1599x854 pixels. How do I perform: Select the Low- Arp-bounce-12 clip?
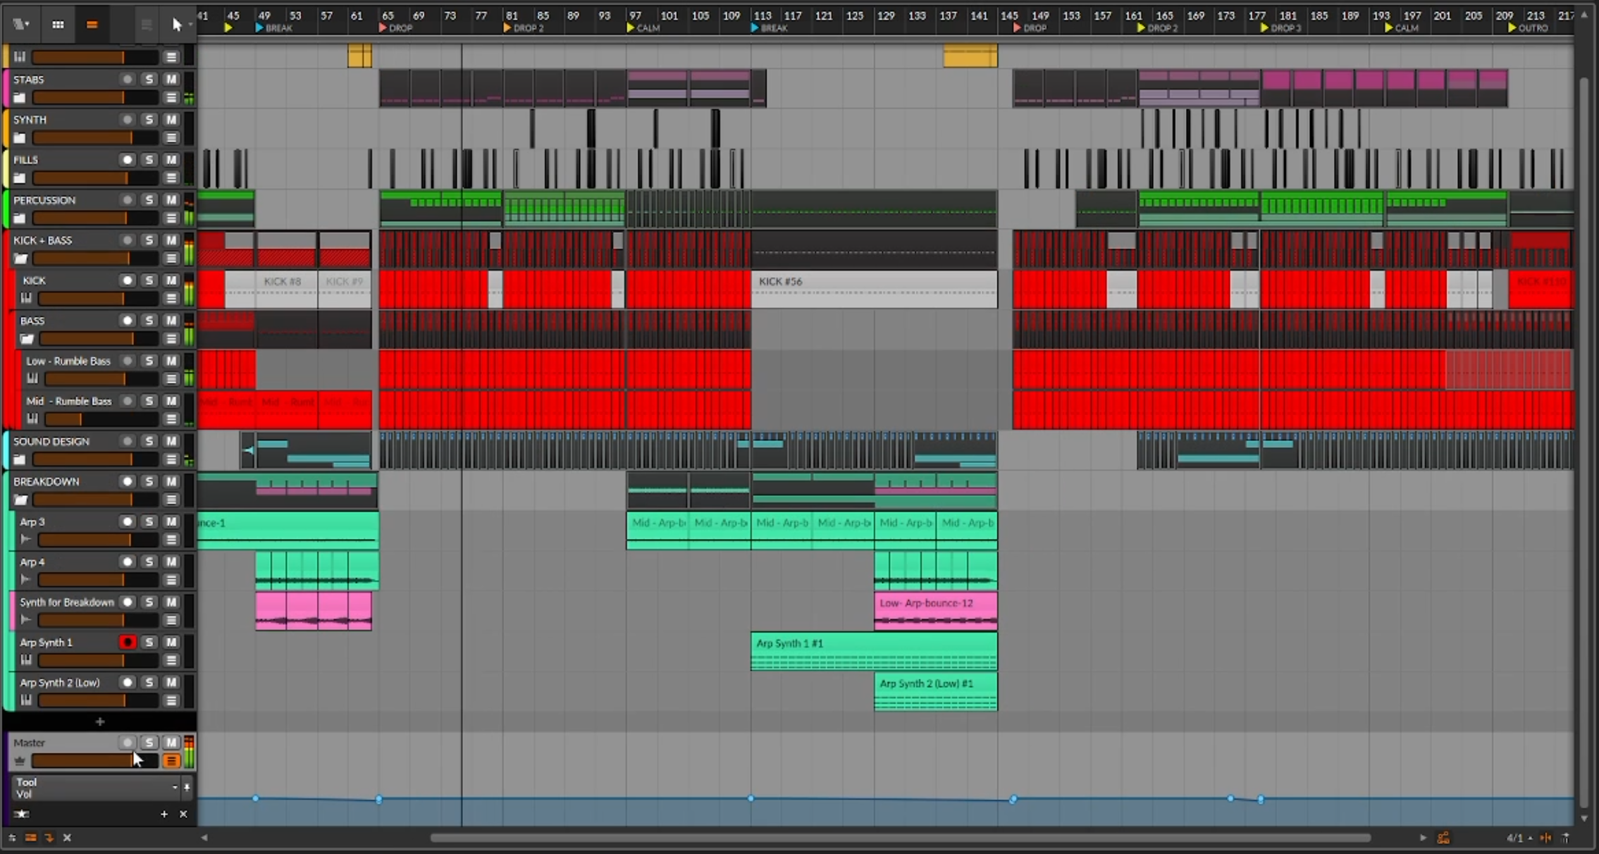[x=935, y=610]
